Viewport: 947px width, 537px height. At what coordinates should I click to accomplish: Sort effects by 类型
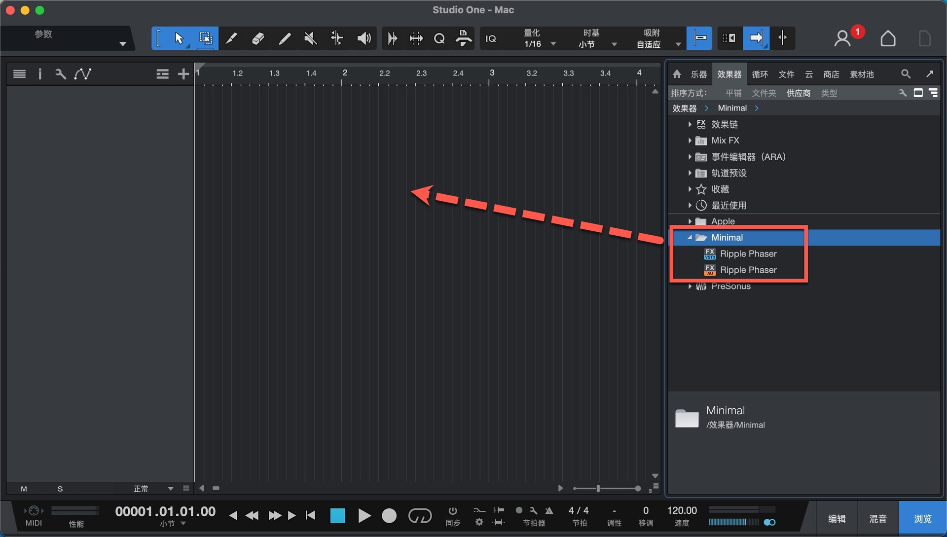click(x=829, y=93)
